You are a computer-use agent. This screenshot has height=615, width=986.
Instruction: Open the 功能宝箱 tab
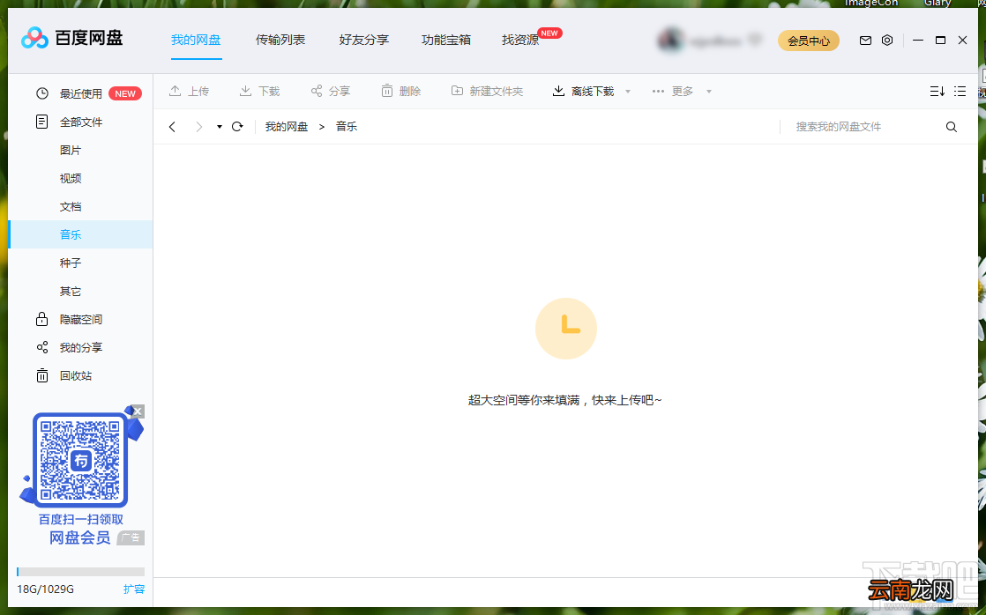pos(446,41)
